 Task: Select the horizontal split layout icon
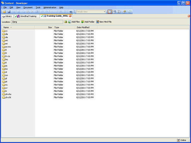pyautogui.click(x=114, y=12)
